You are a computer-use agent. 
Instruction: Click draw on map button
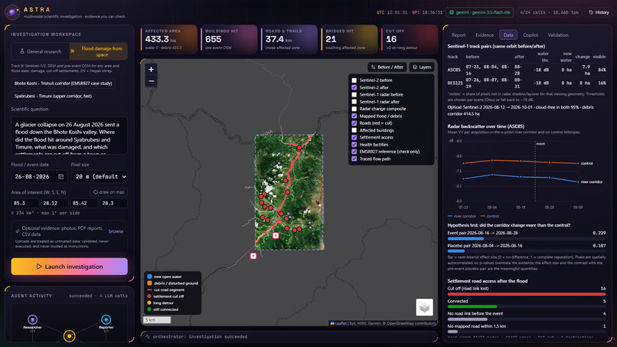pos(109,192)
